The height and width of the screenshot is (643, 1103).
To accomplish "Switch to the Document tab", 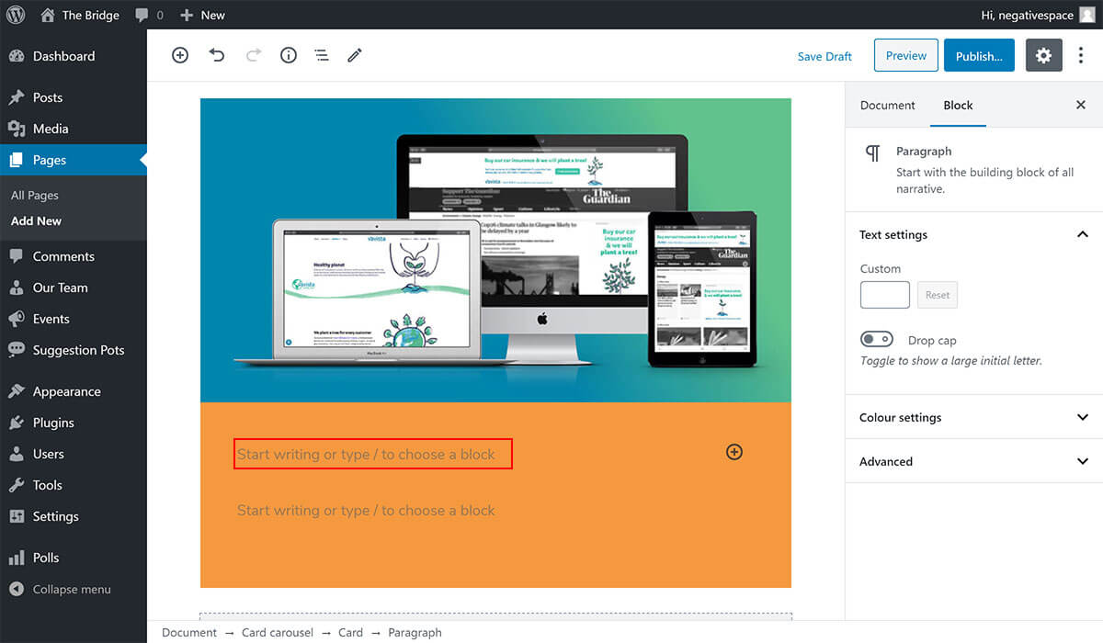I will tap(887, 105).
